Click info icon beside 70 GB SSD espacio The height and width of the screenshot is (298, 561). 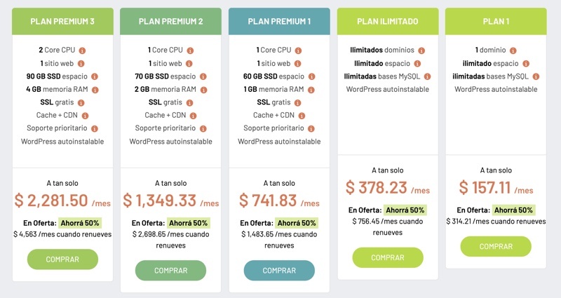(x=203, y=76)
